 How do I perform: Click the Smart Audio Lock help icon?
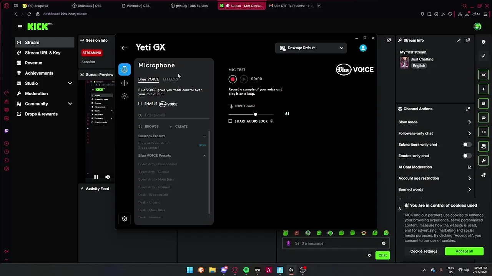click(271, 121)
